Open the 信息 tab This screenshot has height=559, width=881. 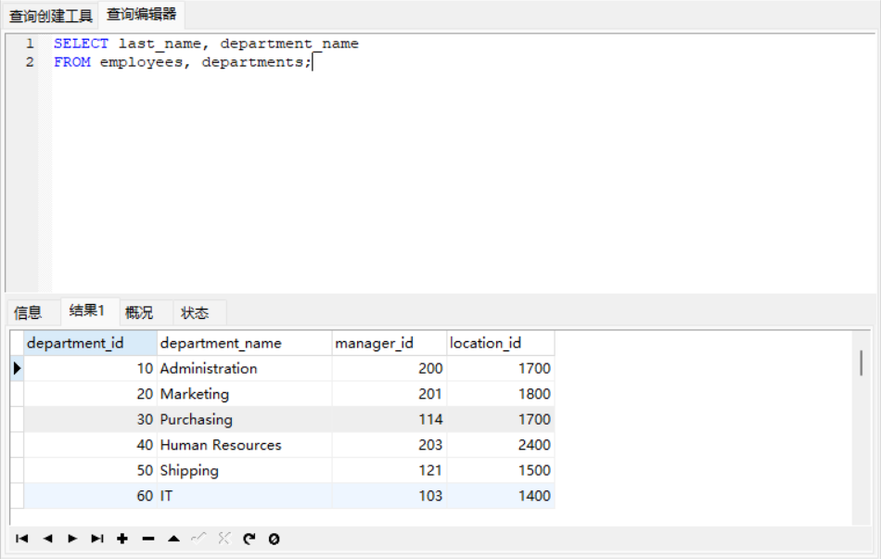pos(28,312)
